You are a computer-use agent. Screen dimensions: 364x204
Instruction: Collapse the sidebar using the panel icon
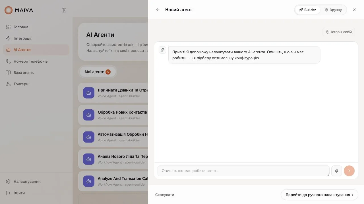point(64,10)
